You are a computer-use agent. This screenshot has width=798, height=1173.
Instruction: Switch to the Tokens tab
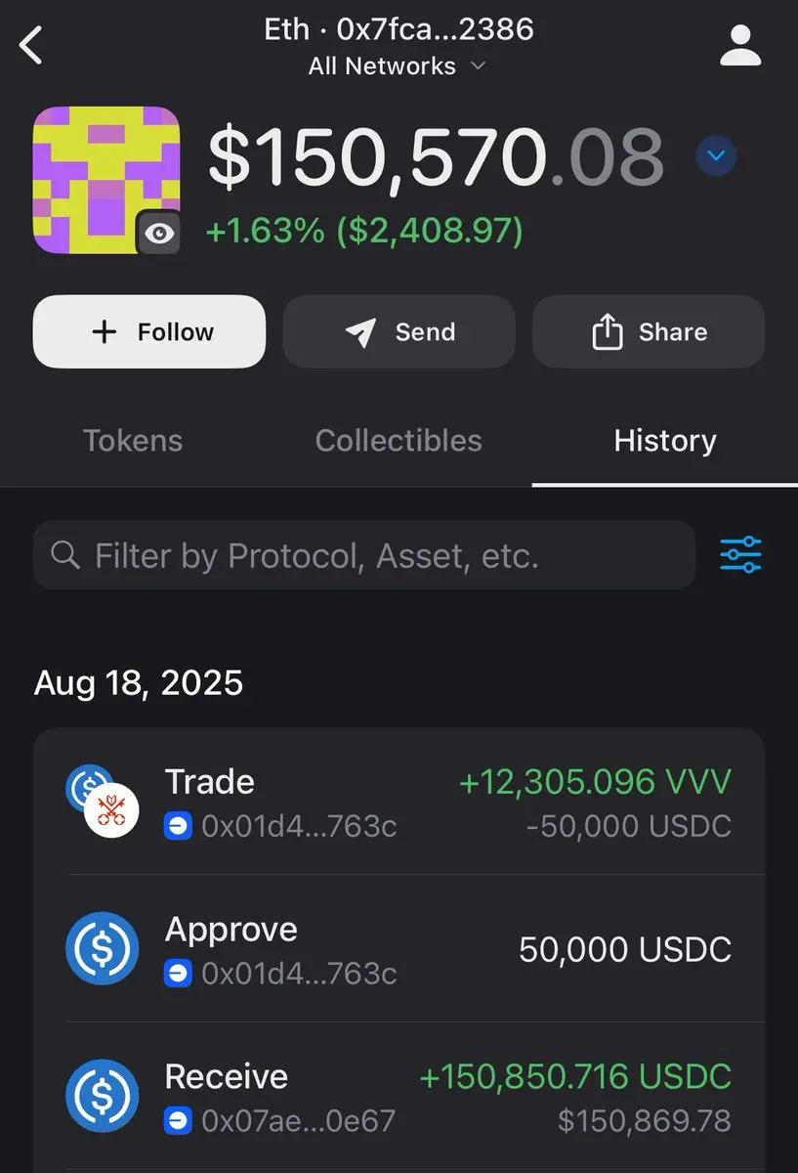coord(133,441)
